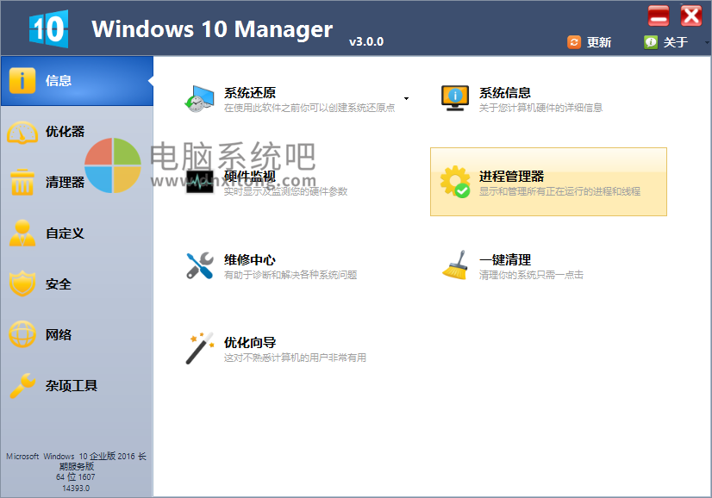
Task: Click description 有助于诊断和解决各种系统问题
Action: pyautogui.click(x=290, y=275)
